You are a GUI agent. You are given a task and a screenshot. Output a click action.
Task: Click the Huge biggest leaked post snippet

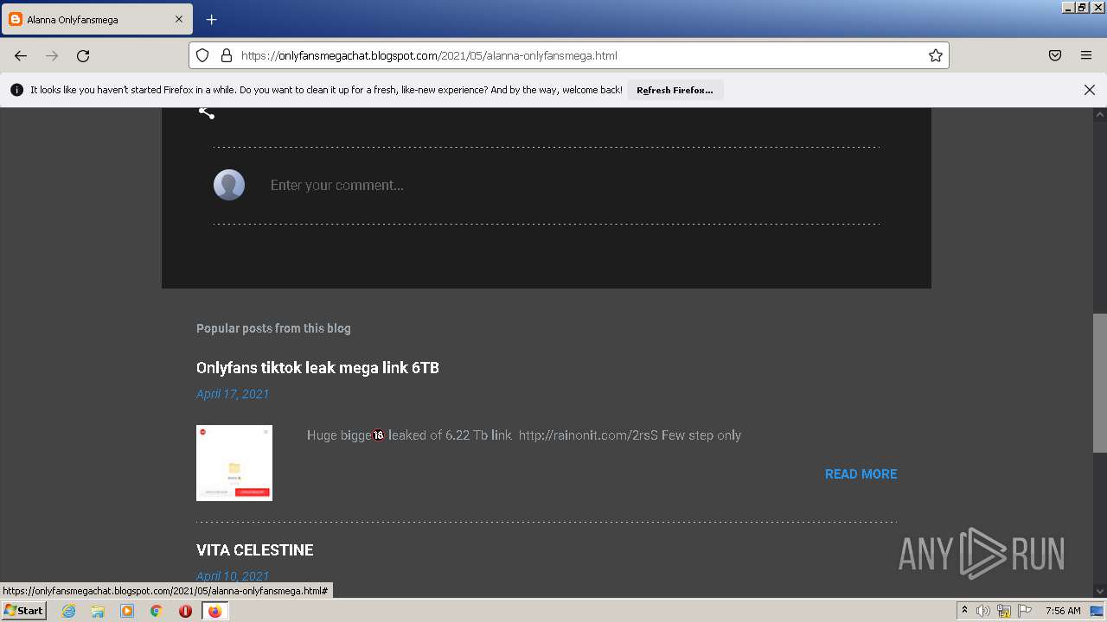coord(524,435)
